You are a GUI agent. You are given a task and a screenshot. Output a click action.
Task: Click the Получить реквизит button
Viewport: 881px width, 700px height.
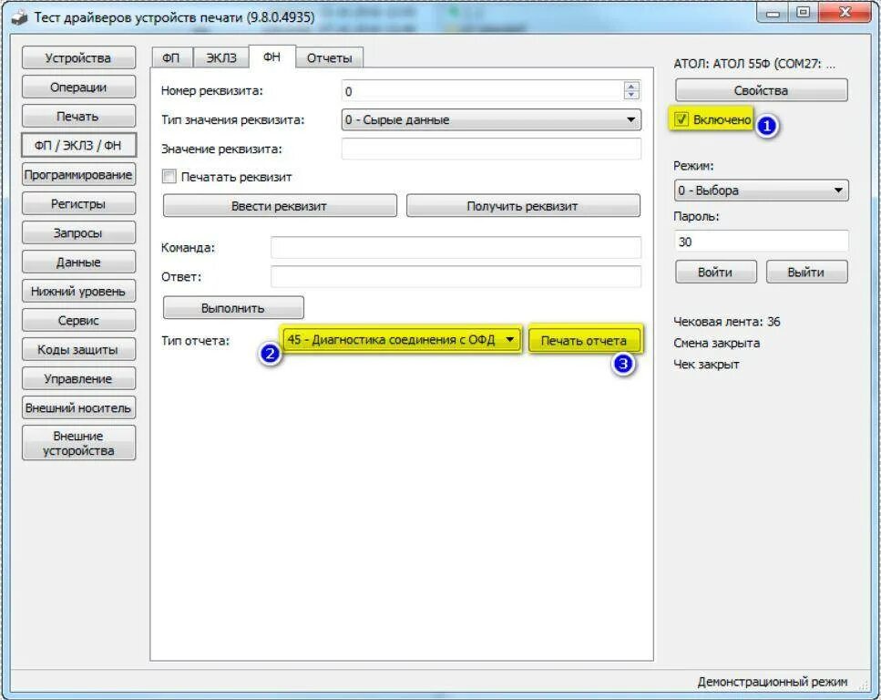coord(523,206)
